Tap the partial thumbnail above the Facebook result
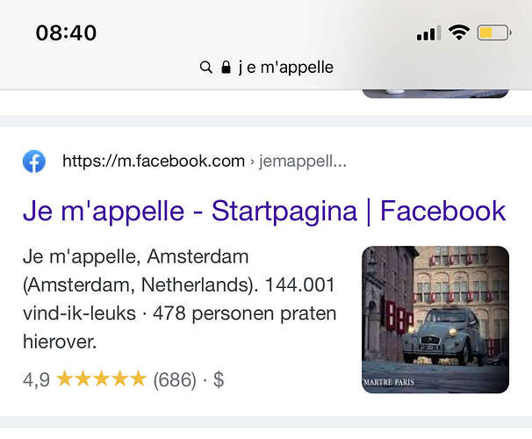 coord(435,93)
